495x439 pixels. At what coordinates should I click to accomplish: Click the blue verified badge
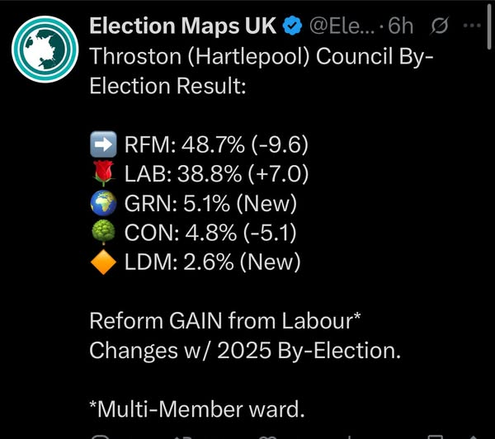click(x=292, y=26)
